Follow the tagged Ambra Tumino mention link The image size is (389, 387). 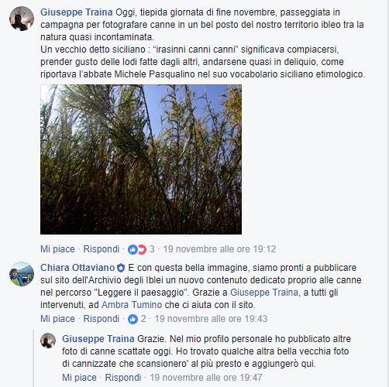click(x=132, y=305)
